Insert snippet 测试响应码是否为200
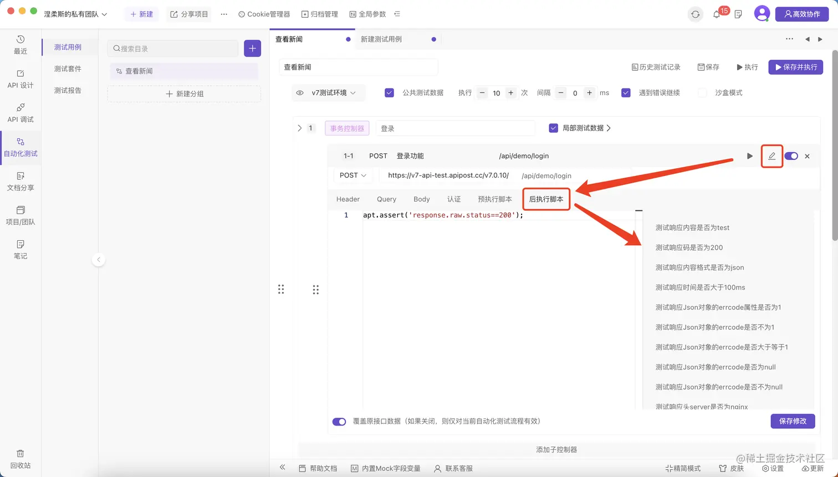 [x=689, y=247]
